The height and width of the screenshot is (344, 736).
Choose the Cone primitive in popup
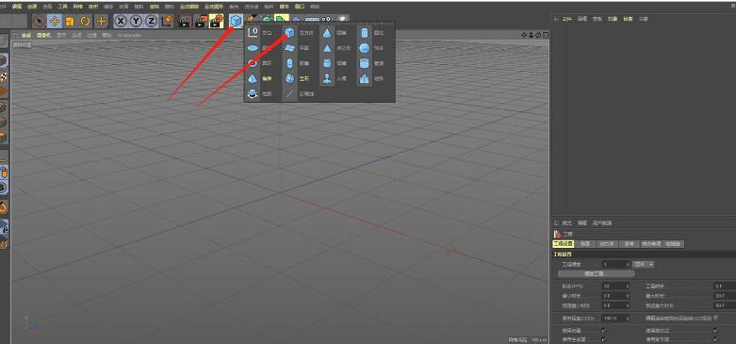pos(327,33)
